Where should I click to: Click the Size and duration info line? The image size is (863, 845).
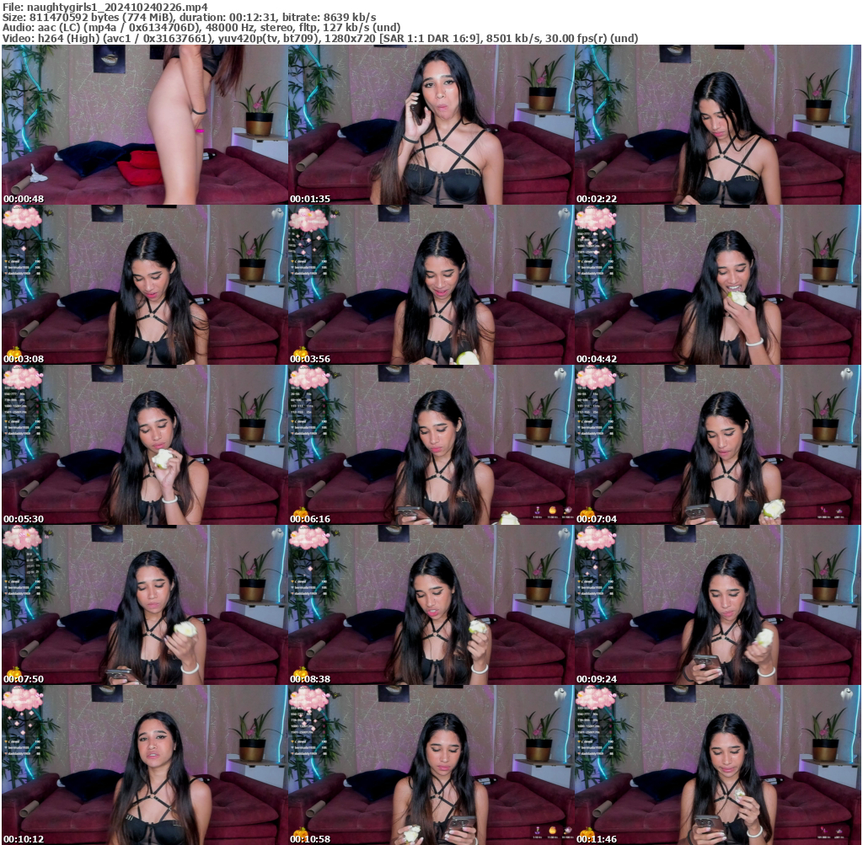click(189, 17)
